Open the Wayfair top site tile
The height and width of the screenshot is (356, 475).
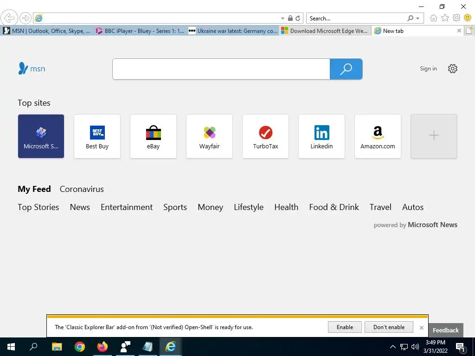pos(209,136)
